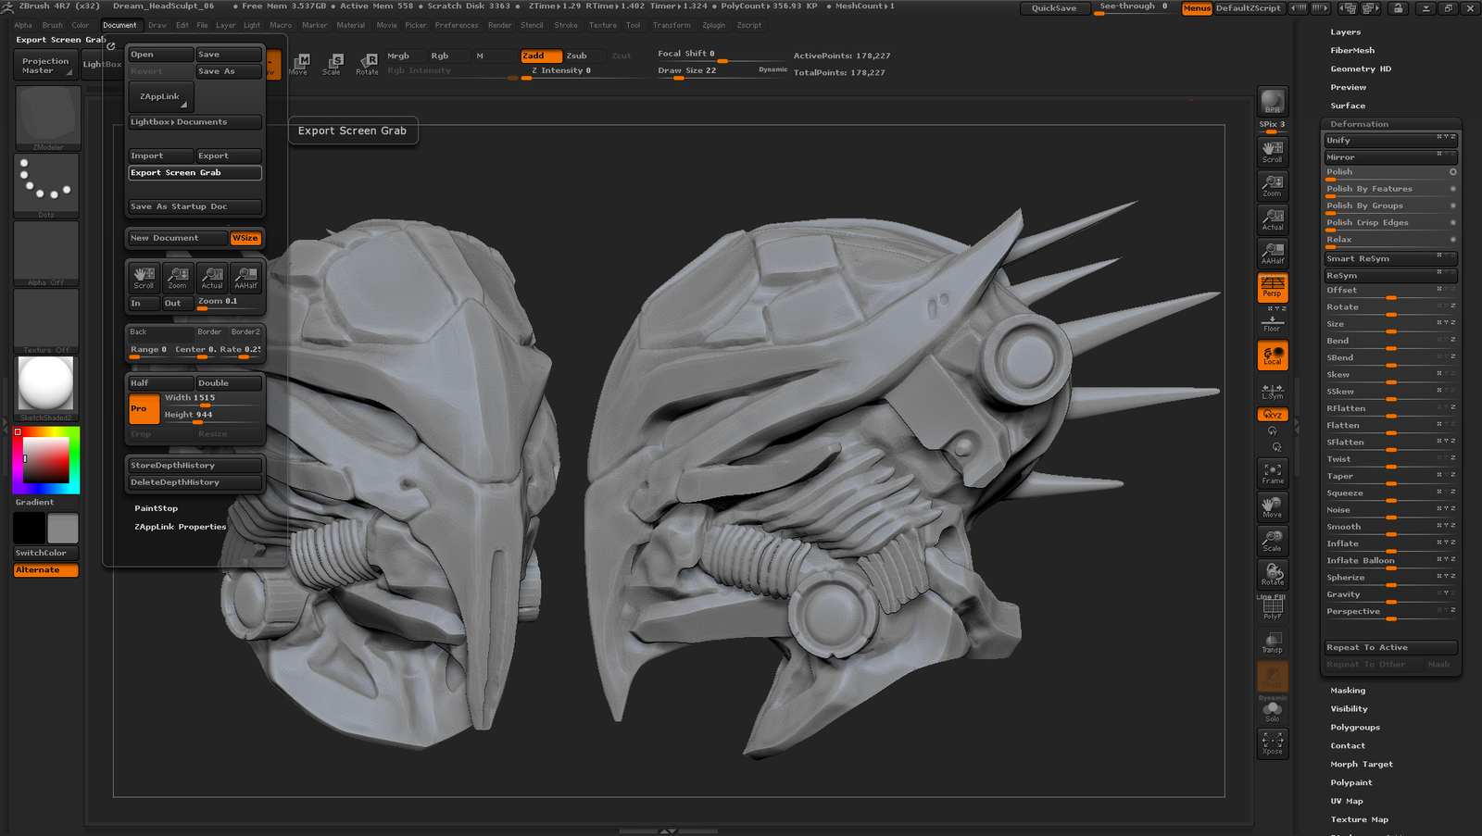The height and width of the screenshot is (836, 1482).
Task: Click the Frame icon
Action: click(1273, 474)
